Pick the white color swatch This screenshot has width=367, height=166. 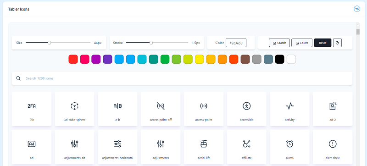[x=291, y=59]
